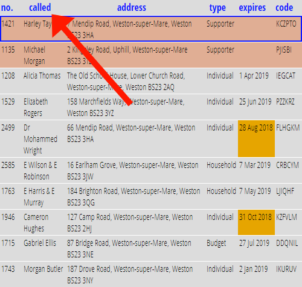302x287 pixels.
Task: Sort table by the 'no.' column header
Action: coord(7,8)
